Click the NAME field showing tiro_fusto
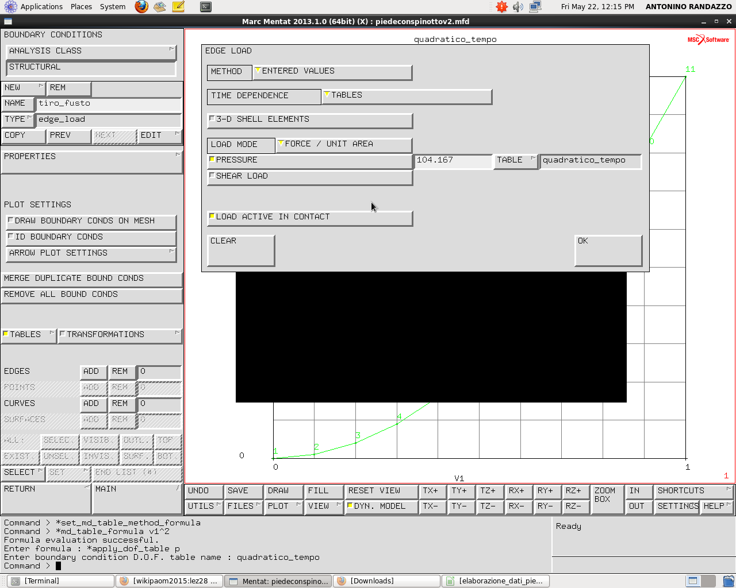This screenshot has width=736, height=588. click(109, 104)
